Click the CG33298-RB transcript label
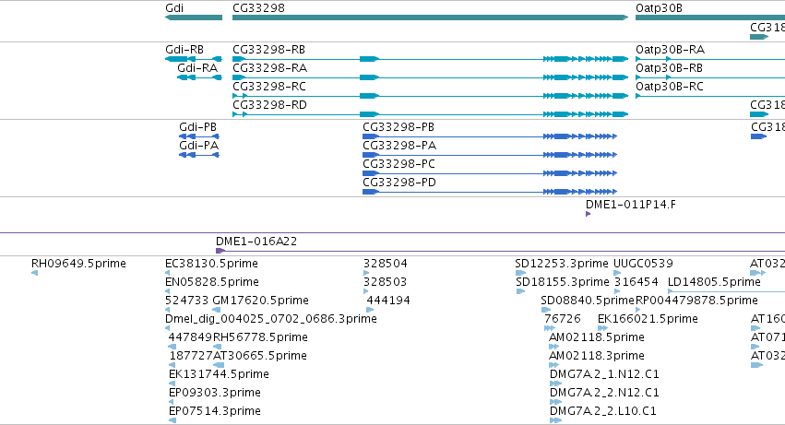Screen dimensions: 785x425 click(x=268, y=50)
